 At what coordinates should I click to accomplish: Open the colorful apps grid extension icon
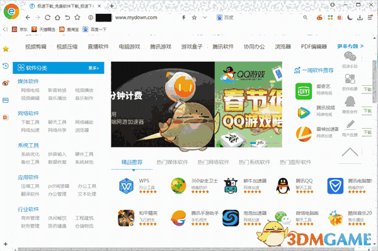coord(330,18)
